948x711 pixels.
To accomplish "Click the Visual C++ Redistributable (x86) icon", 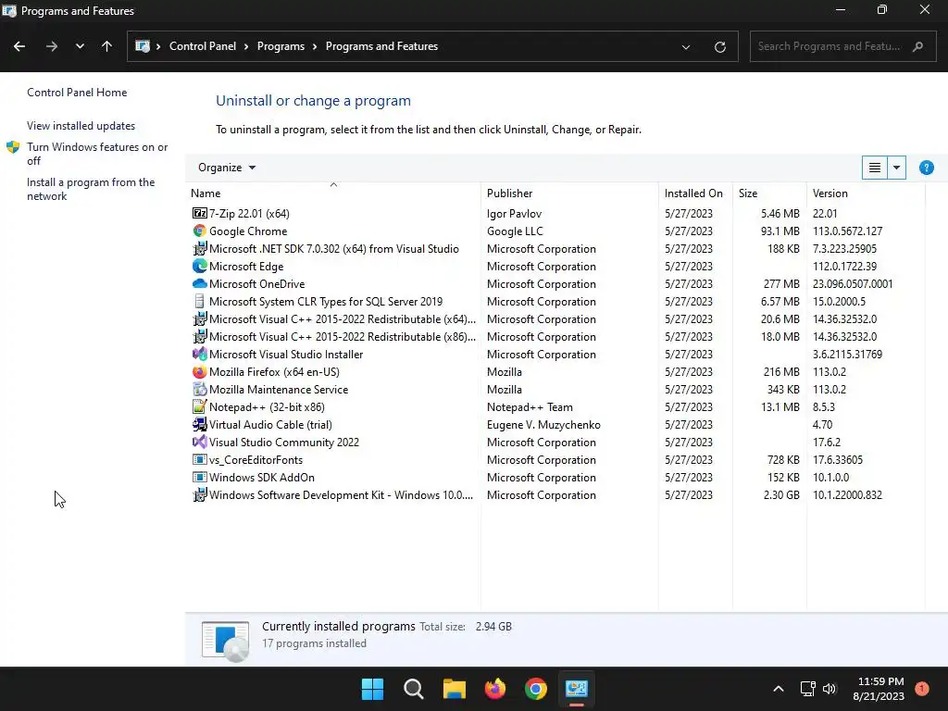I will (200, 336).
